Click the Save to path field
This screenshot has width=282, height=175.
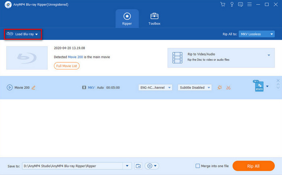[73, 166]
